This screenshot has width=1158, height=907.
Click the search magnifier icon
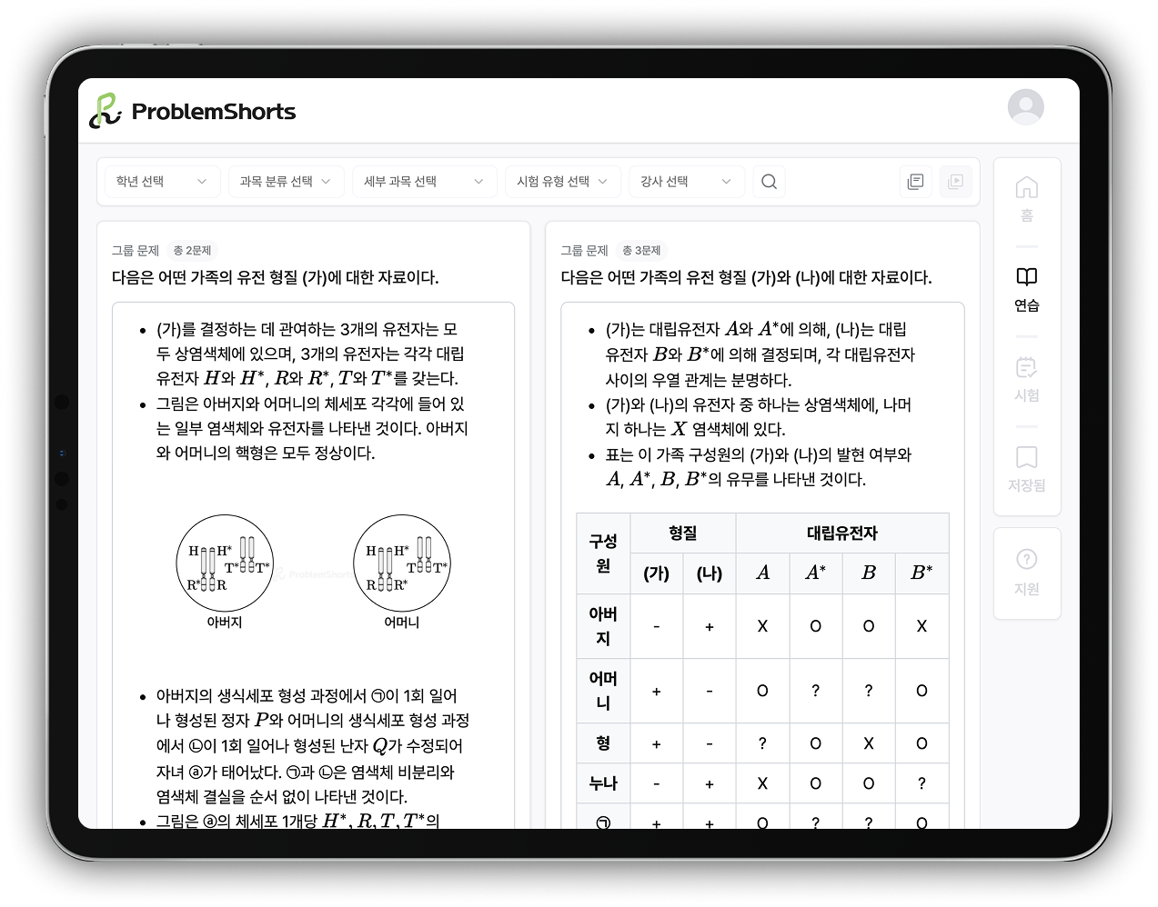[x=769, y=182]
